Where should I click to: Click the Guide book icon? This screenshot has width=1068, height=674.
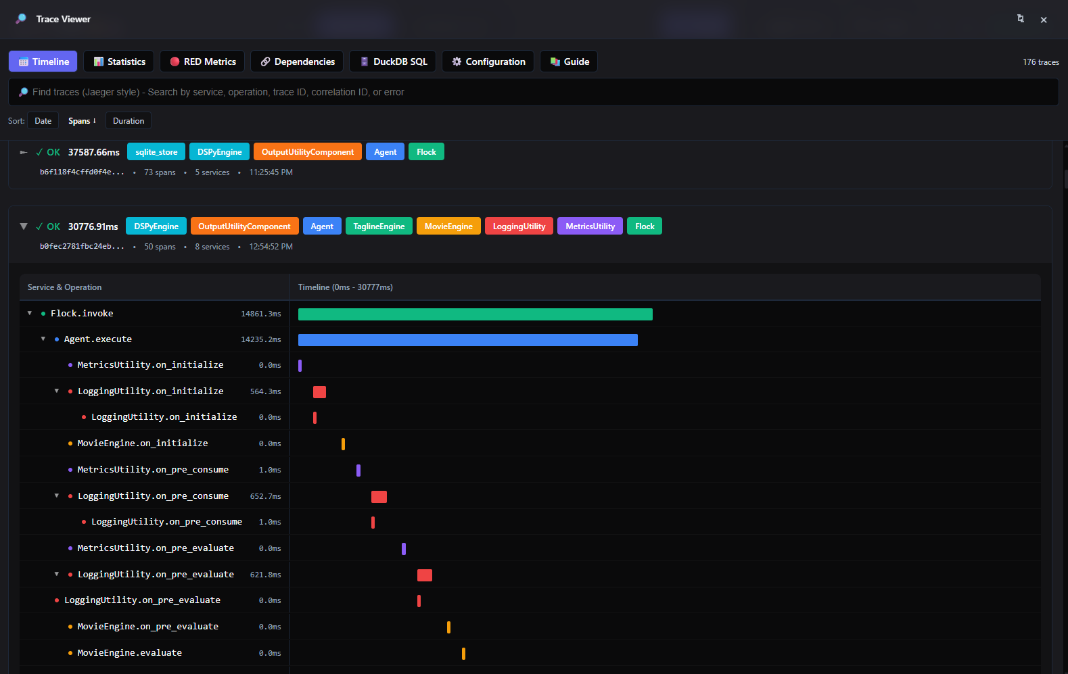[x=555, y=62]
